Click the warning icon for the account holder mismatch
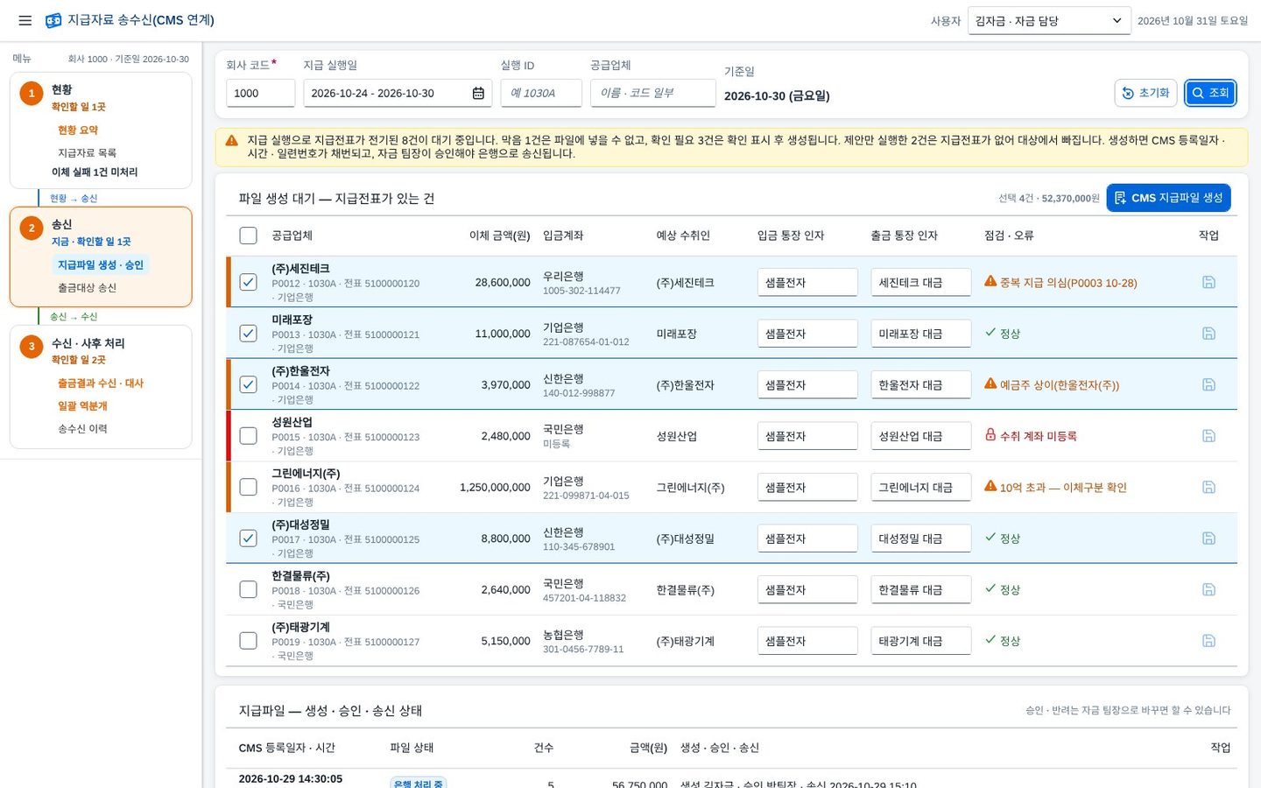The image size is (1261, 788). click(990, 383)
